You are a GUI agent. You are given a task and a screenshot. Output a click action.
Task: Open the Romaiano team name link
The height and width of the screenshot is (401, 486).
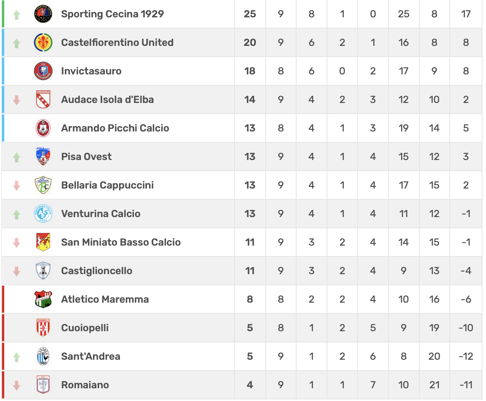coord(85,385)
